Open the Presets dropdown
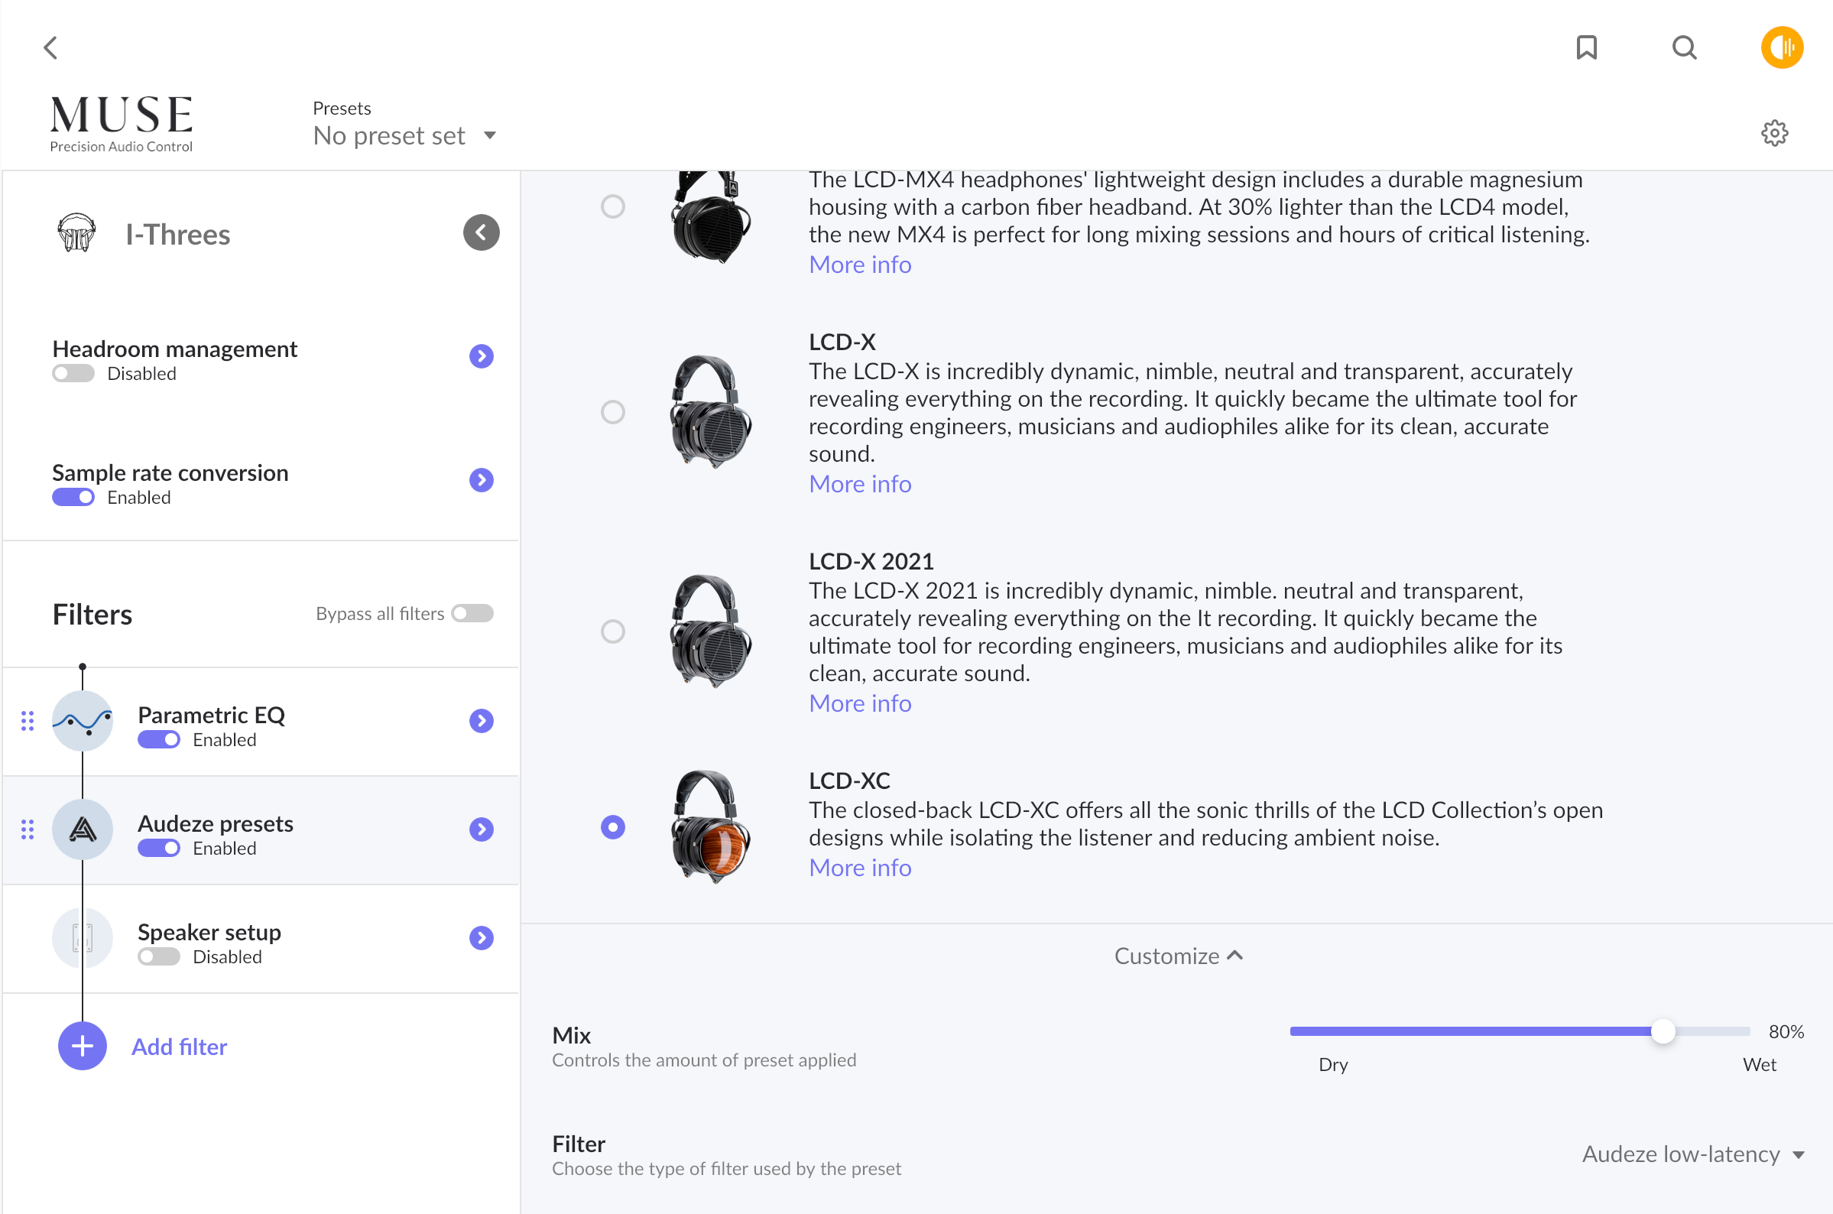Viewport: 1833px width, 1214px height. 404,135
